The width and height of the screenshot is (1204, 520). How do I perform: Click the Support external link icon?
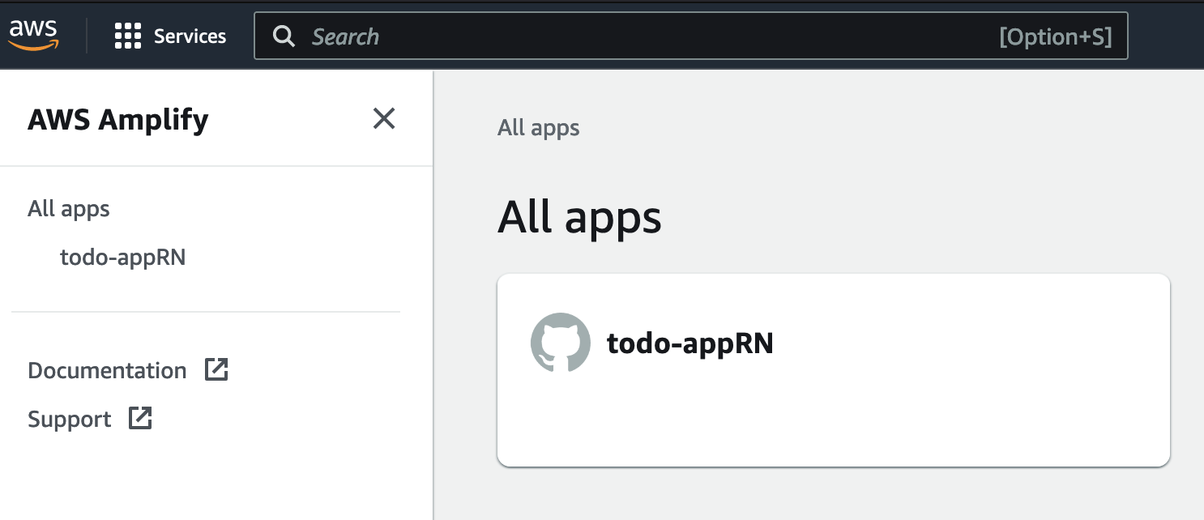tap(141, 419)
